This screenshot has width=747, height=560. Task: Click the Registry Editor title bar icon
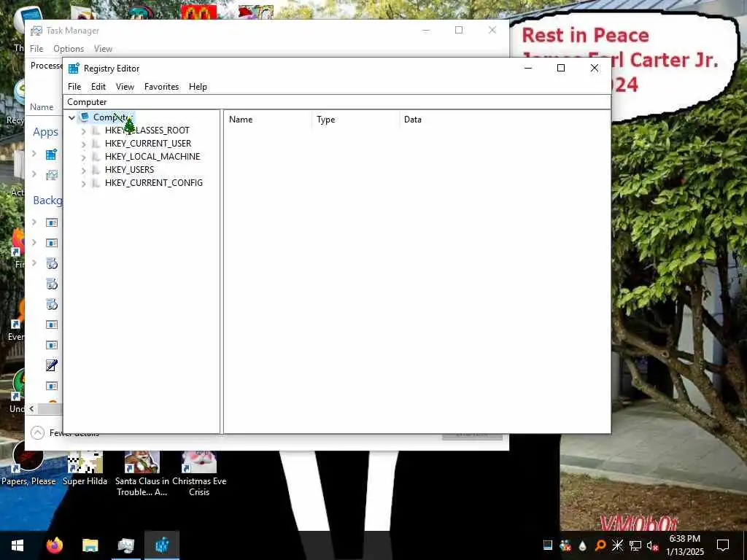[74, 68]
